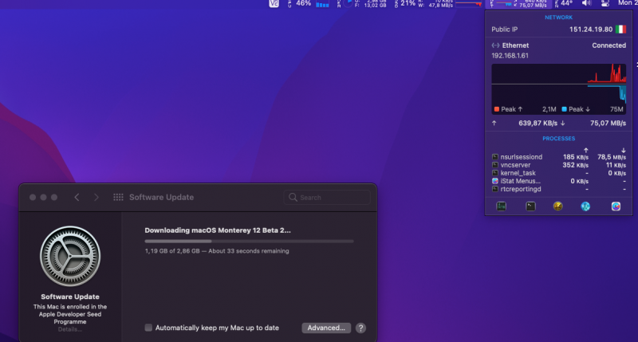Open Activity Monitor from iStat footer
Viewport: 638px width, 342px height.
(502, 206)
